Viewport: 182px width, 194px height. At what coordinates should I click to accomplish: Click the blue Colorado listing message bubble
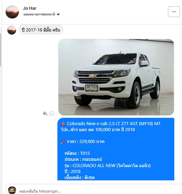click(116, 149)
